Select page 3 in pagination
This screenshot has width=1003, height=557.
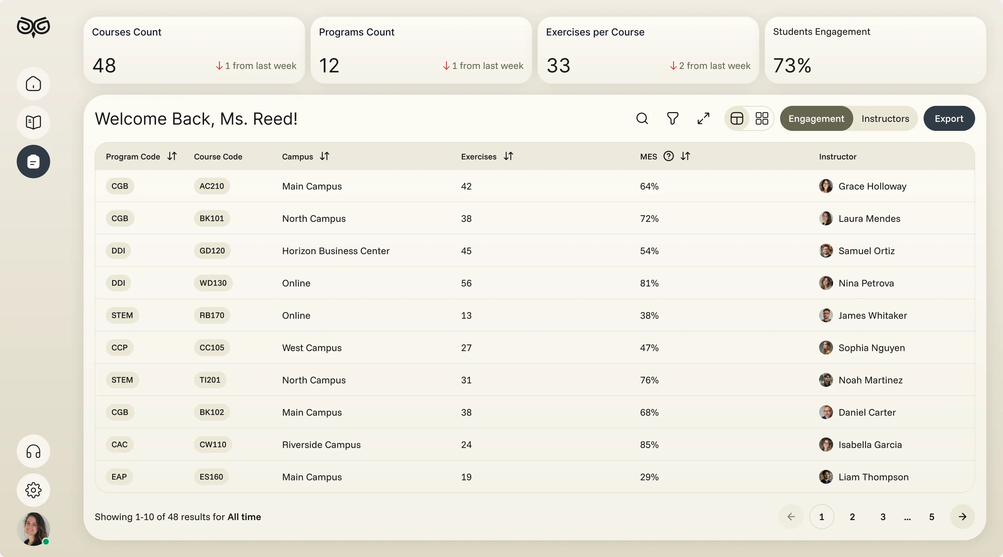coord(883,517)
